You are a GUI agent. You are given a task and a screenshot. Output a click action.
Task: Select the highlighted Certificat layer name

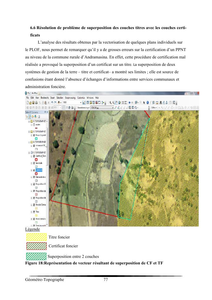(39, 170)
